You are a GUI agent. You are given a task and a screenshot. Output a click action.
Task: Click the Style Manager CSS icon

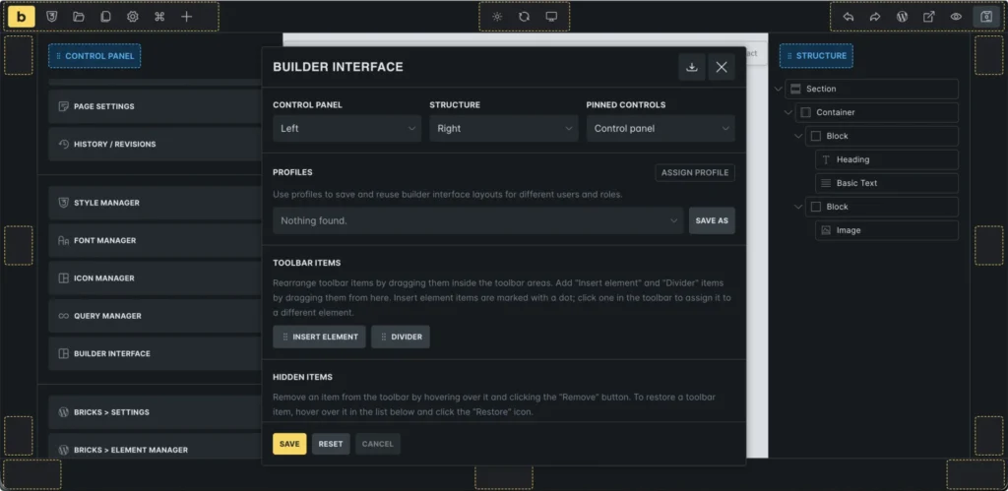point(63,203)
